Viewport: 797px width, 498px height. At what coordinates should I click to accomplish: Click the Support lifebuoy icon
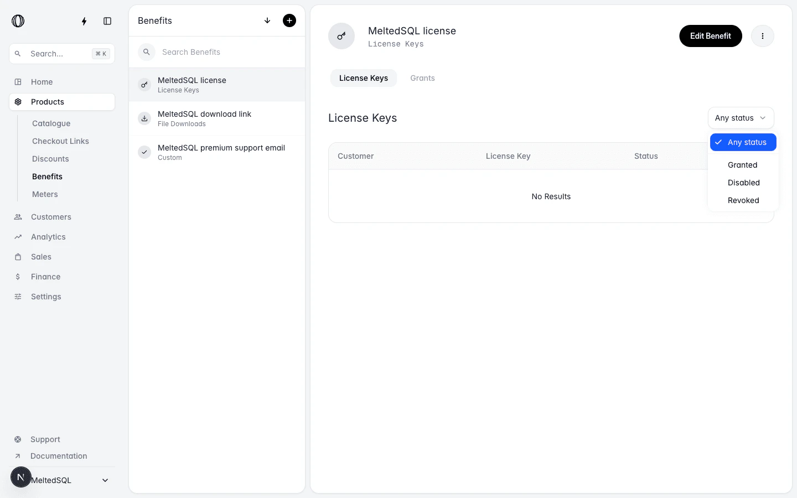click(x=18, y=439)
